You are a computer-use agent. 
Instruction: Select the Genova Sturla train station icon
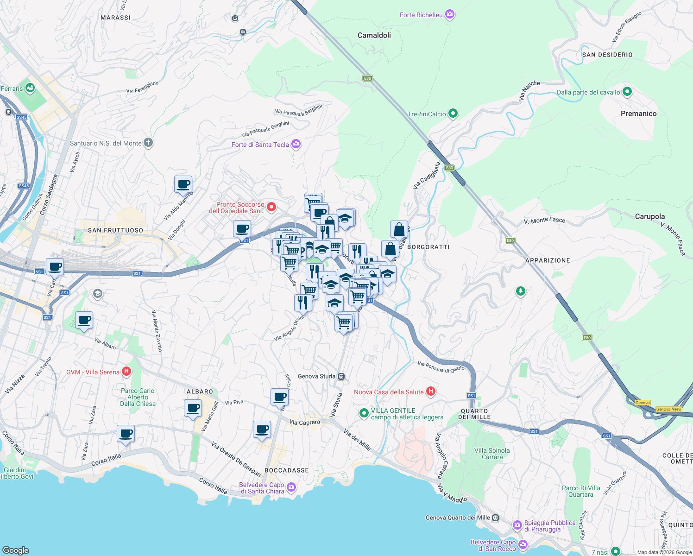pyautogui.click(x=340, y=376)
